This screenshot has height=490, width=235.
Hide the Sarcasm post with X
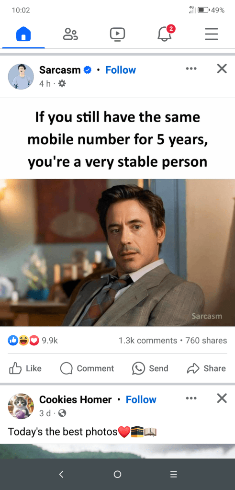pyautogui.click(x=222, y=68)
